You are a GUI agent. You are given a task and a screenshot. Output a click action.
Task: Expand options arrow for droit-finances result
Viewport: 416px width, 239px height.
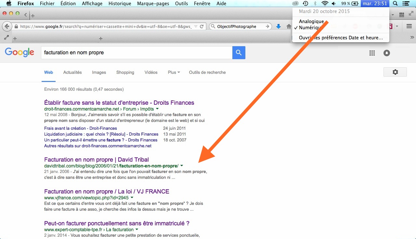click(x=157, y=109)
